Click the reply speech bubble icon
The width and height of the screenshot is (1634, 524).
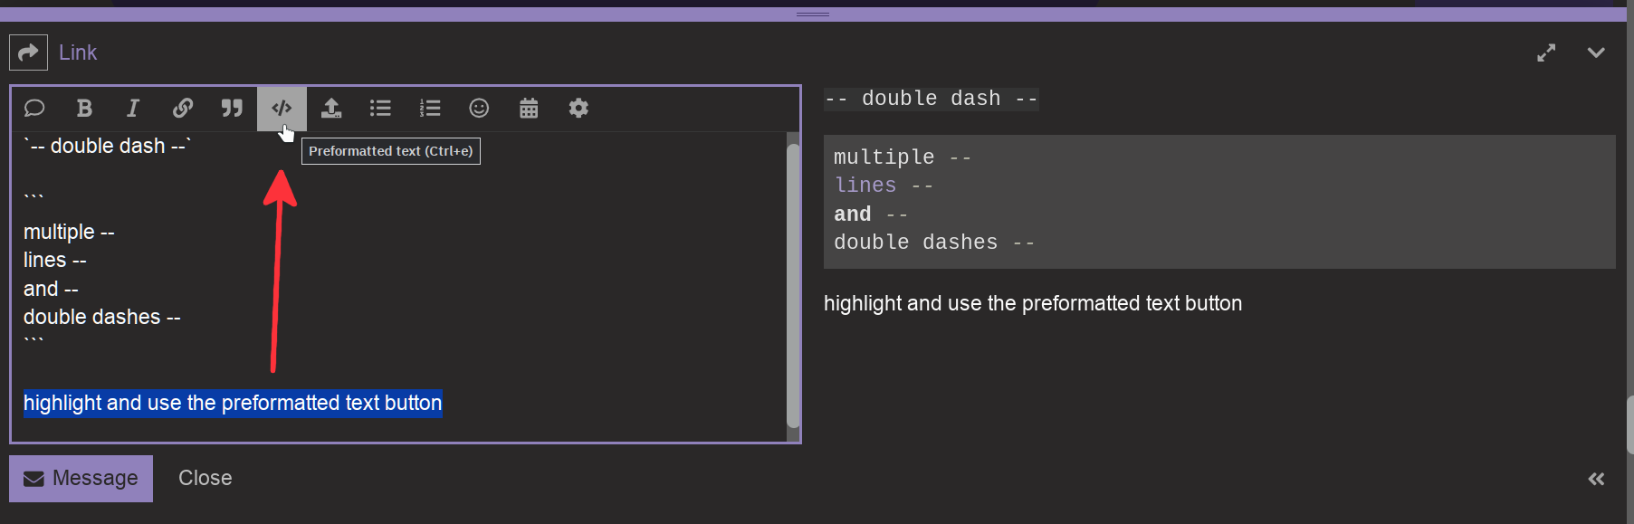pyautogui.click(x=34, y=109)
